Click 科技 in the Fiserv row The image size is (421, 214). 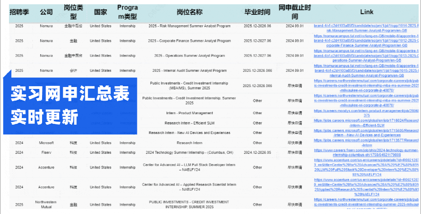[x=73, y=153]
